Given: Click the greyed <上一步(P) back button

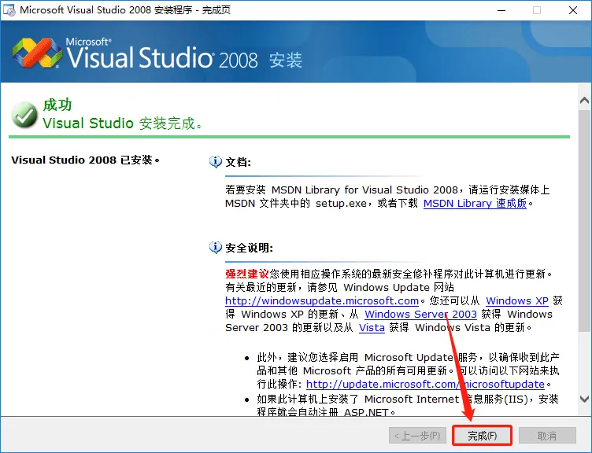Looking at the screenshot, I should click(x=417, y=436).
